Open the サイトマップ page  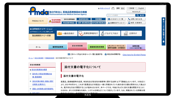click(x=136, y=12)
